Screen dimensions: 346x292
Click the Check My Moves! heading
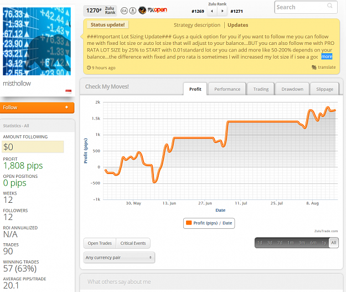tap(107, 86)
